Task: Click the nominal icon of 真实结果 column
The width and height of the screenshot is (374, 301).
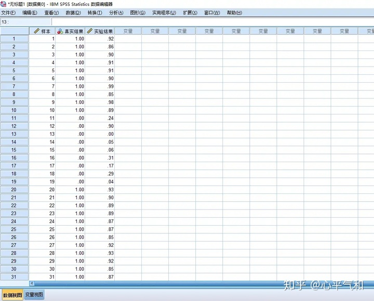Action: pos(60,31)
